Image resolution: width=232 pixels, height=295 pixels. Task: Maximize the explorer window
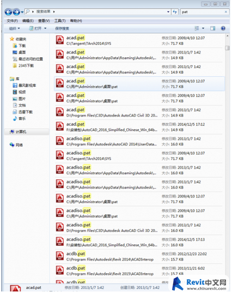[x=215, y=4]
